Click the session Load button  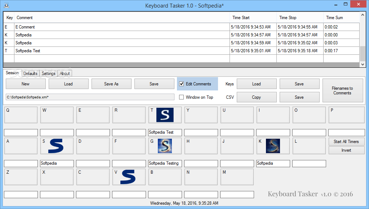click(68, 84)
